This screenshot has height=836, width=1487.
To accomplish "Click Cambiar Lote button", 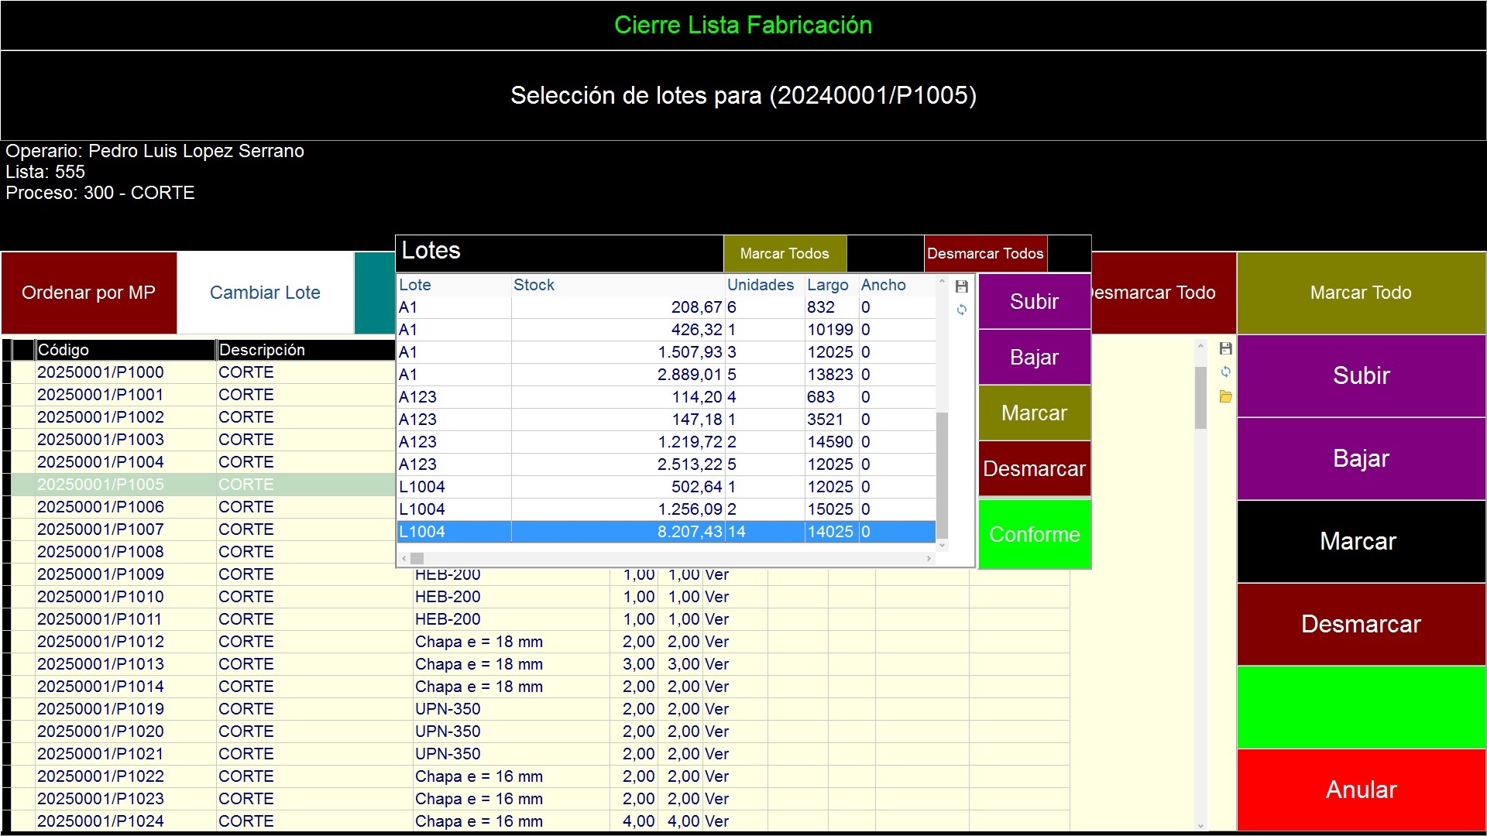I will (265, 293).
